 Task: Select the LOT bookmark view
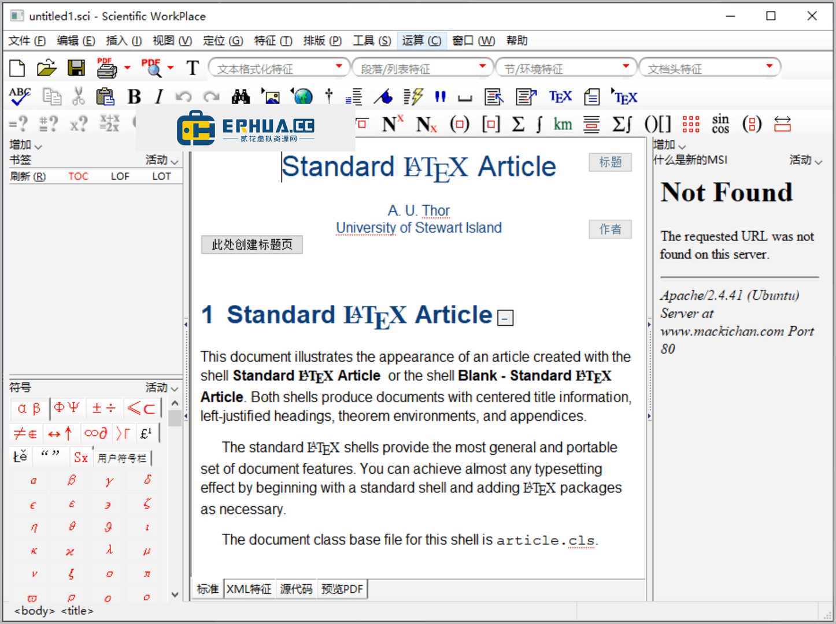pos(162,176)
